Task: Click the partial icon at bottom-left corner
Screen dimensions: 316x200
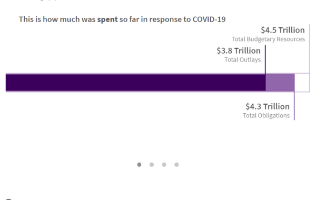Action: pyautogui.click(x=8, y=199)
